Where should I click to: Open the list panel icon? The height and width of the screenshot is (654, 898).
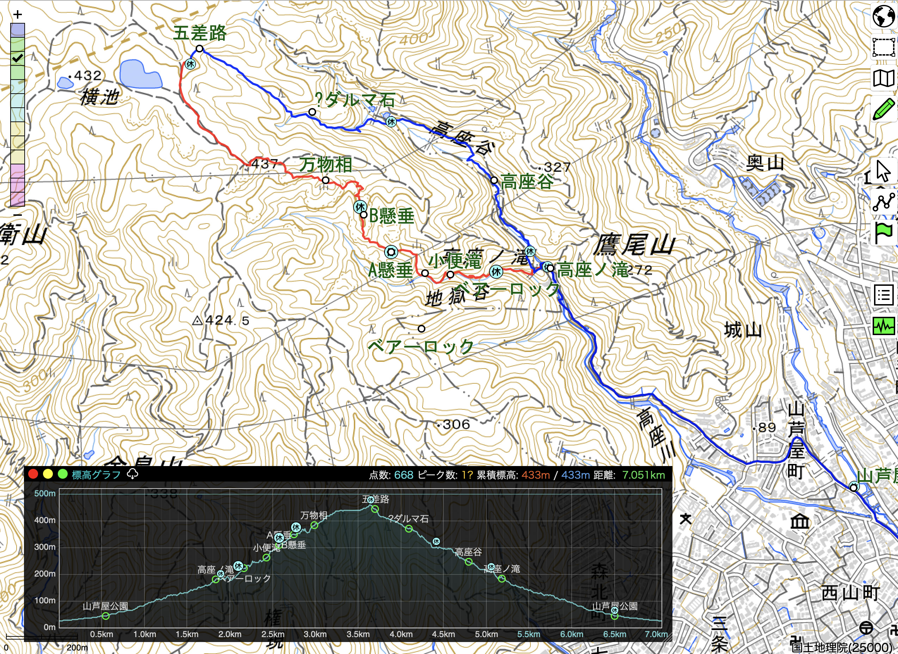(x=883, y=295)
